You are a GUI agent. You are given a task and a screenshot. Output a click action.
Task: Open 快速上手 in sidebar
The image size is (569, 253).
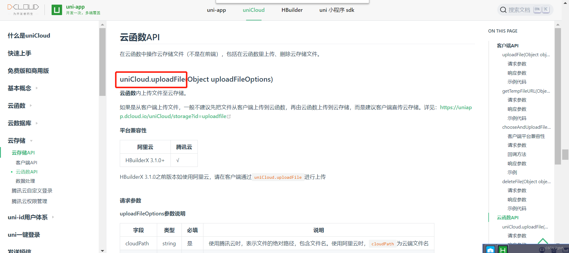coord(19,53)
